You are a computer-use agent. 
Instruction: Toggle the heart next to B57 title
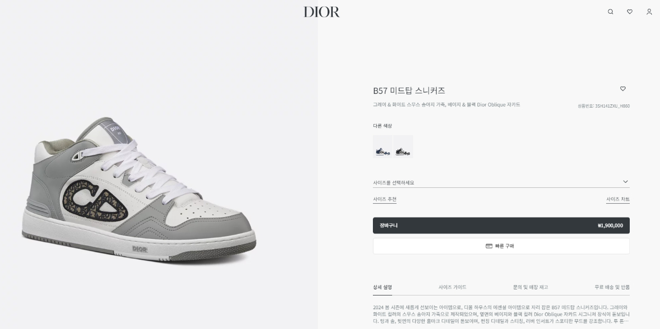pos(623,88)
